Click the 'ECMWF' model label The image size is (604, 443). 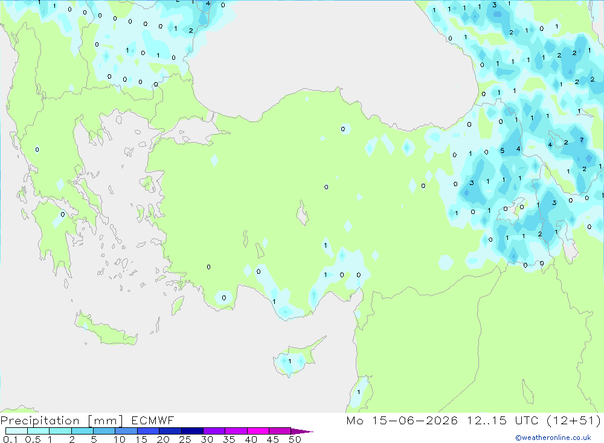pyautogui.click(x=153, y=420)
